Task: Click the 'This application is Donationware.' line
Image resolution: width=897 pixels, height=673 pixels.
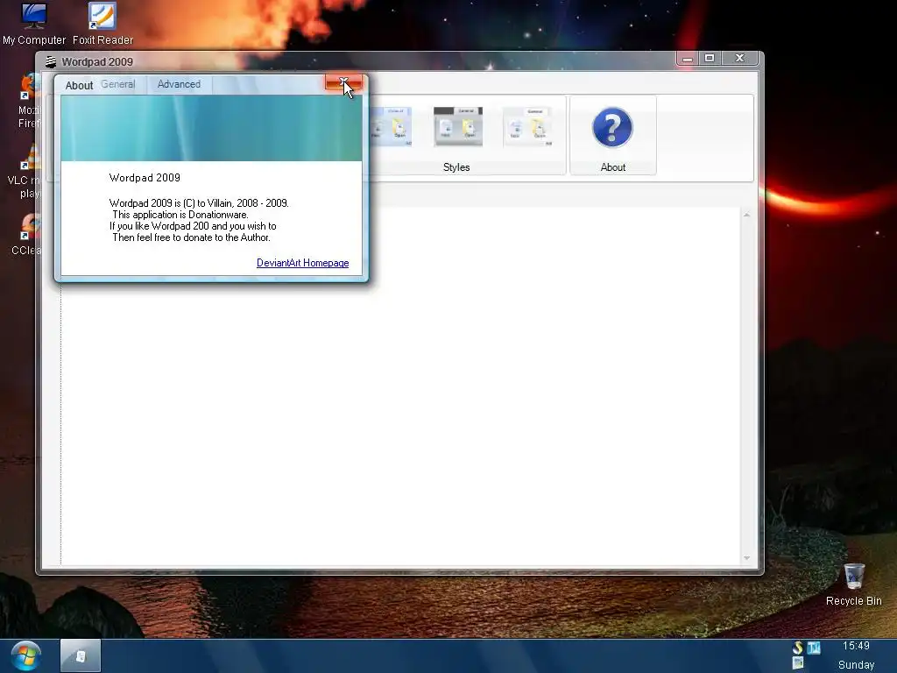Action: click(x=180, y=215)
